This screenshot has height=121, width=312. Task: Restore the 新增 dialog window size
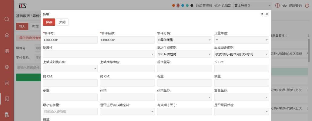click(x=262, y=14)
